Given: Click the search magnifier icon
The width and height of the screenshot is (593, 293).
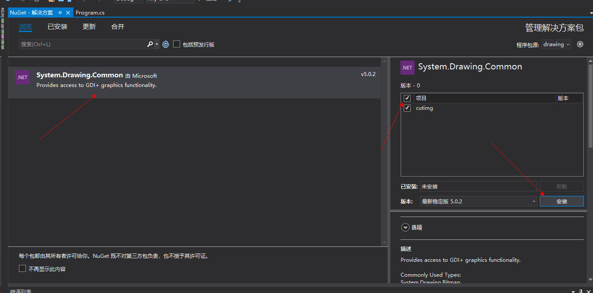Looking at the screenshot, I should [x=150, y=44].
